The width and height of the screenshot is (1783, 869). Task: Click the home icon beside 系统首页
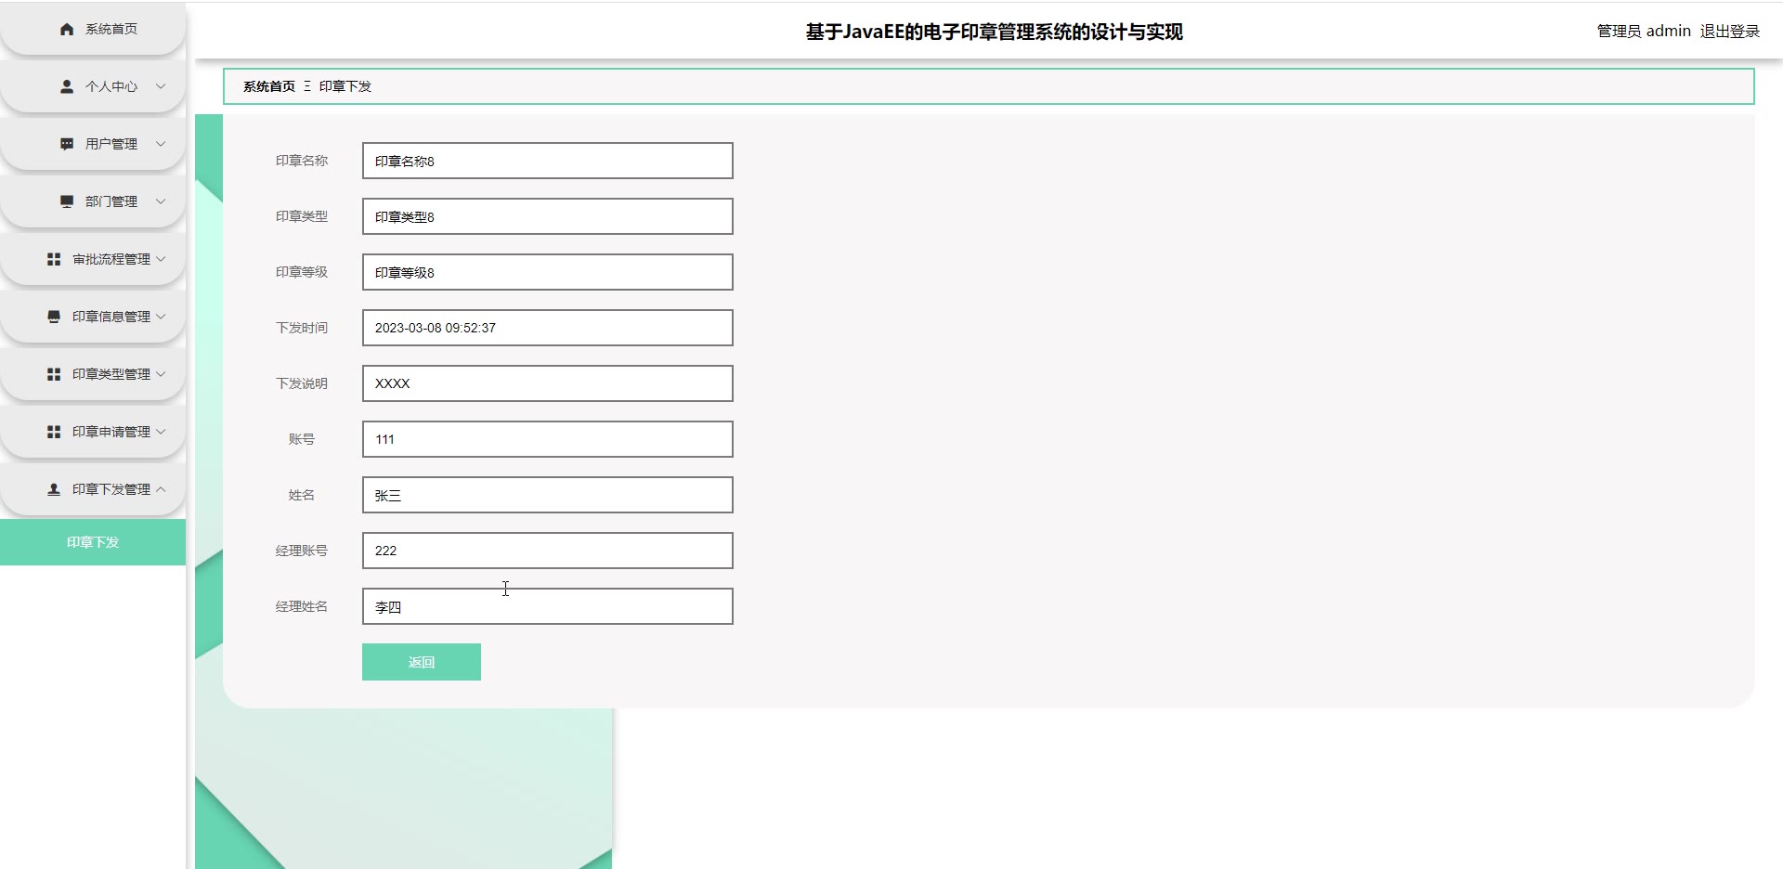click(x=67, y=29)
